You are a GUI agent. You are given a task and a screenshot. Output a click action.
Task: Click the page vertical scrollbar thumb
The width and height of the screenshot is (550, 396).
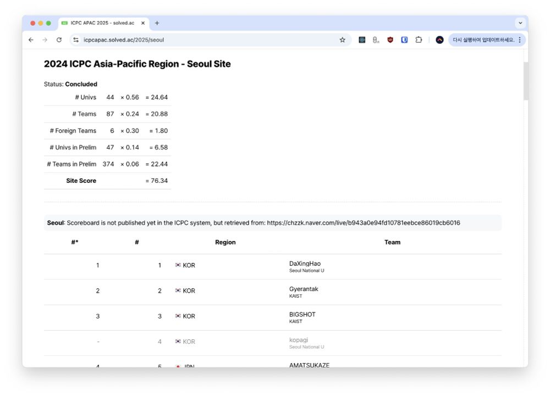(x=525, y=81)
